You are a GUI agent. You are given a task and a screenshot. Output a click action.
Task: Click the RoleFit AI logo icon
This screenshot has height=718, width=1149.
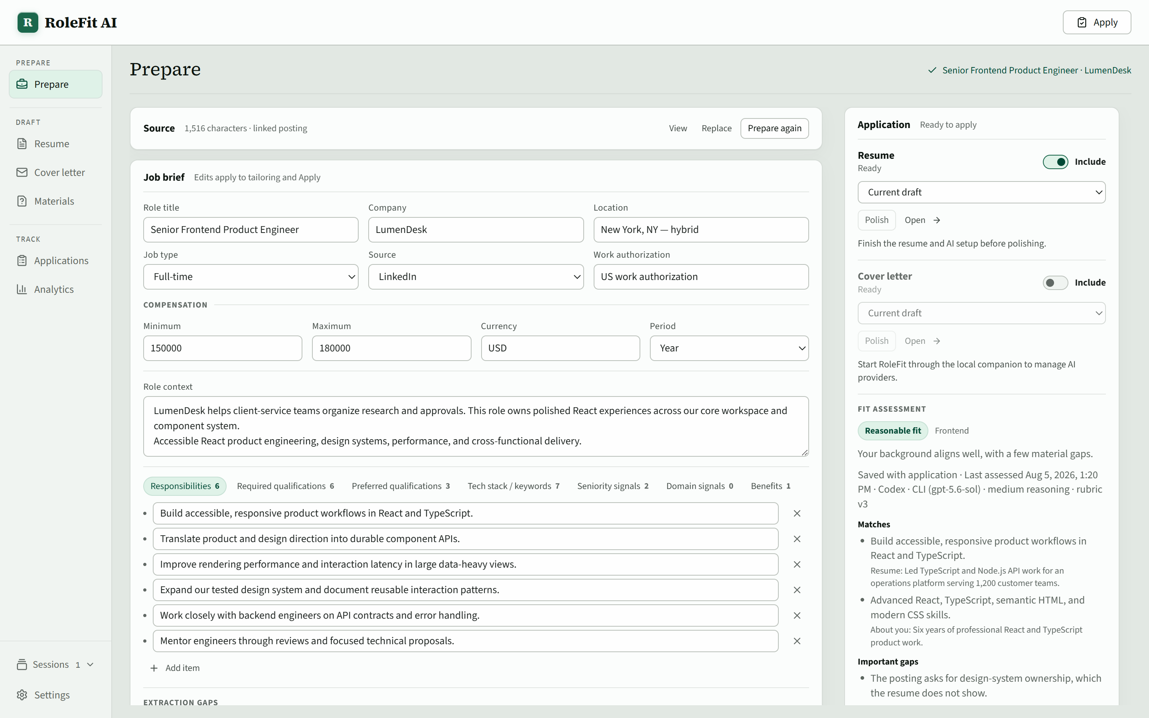point(28,22)
